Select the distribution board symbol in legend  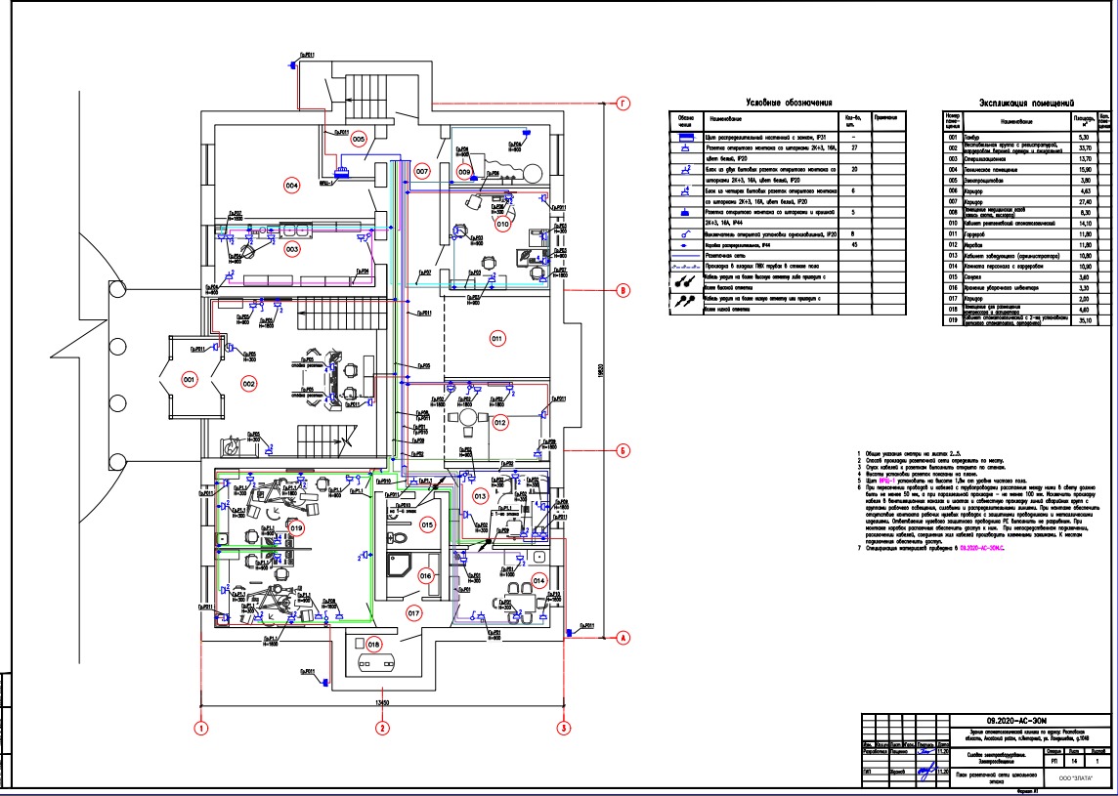pos(686,136)
